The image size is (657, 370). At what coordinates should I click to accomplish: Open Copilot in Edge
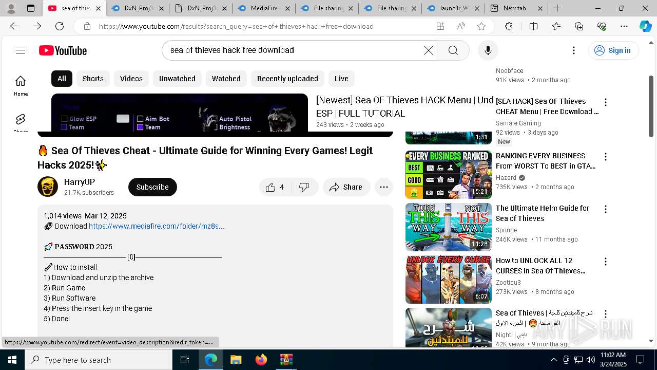point(645,26)
